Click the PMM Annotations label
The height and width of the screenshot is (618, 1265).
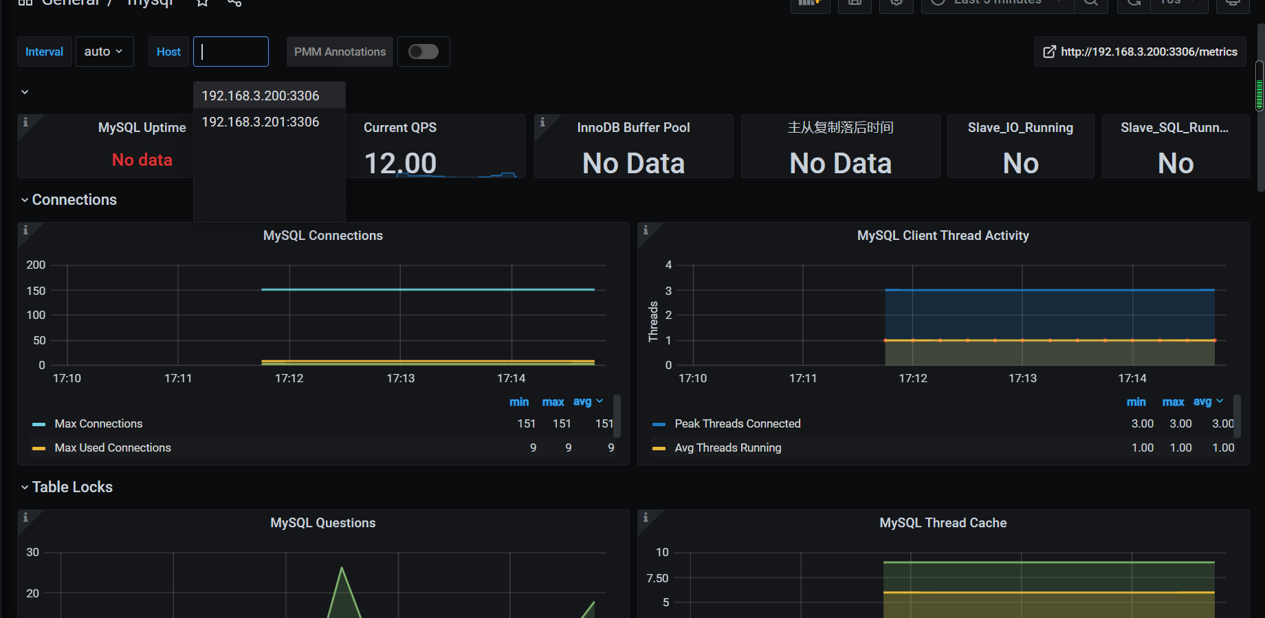pos(340,52)
